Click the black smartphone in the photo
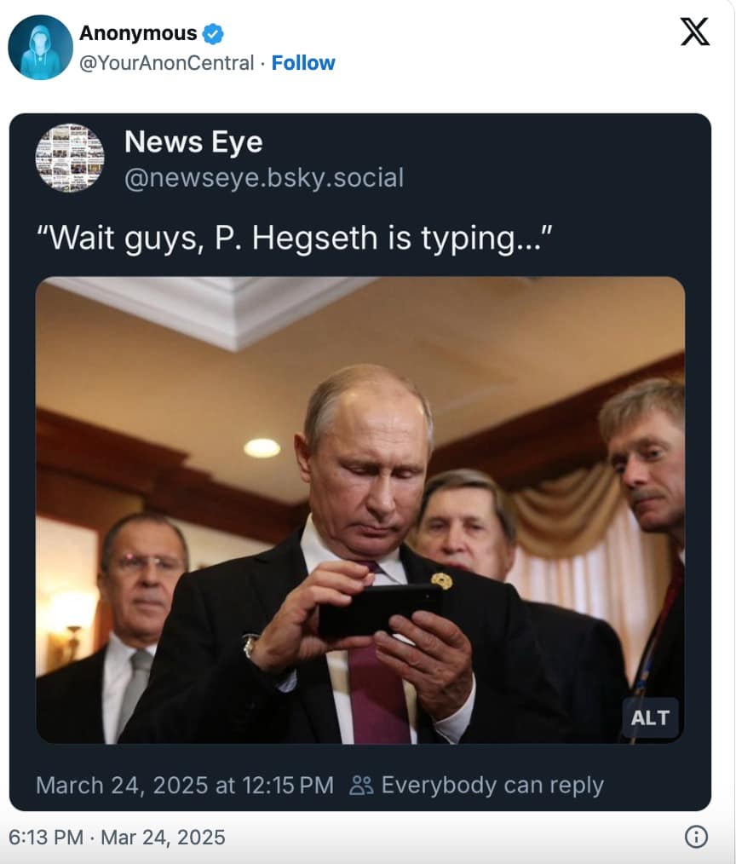Image resolution: width=736 pixels, height=864 pixels. pos(379,608)
